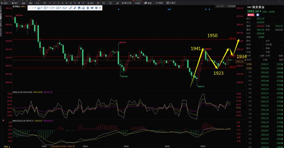This screenshot has height=148, width=284.
Task: Zoom out the chart with minus magnifier
Action: 104,3
